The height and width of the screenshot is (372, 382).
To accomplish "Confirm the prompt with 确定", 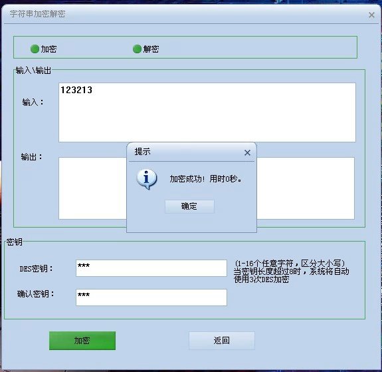I will tap(189, 206).
